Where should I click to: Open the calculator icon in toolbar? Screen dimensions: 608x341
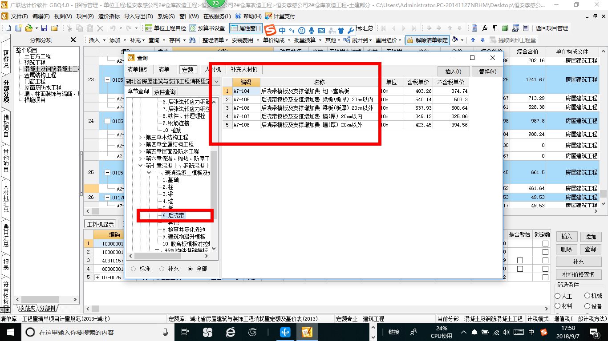click(x=474, y=28)
